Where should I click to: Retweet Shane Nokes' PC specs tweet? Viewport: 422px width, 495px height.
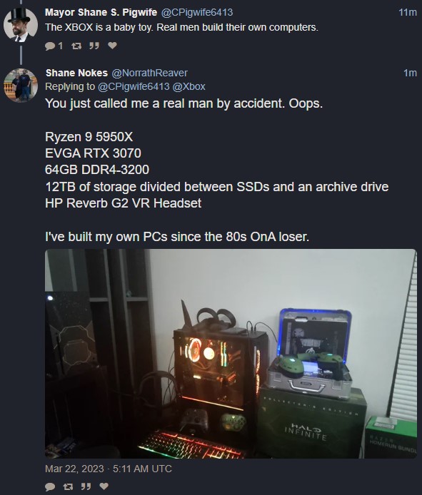click(x=68, y=486)
